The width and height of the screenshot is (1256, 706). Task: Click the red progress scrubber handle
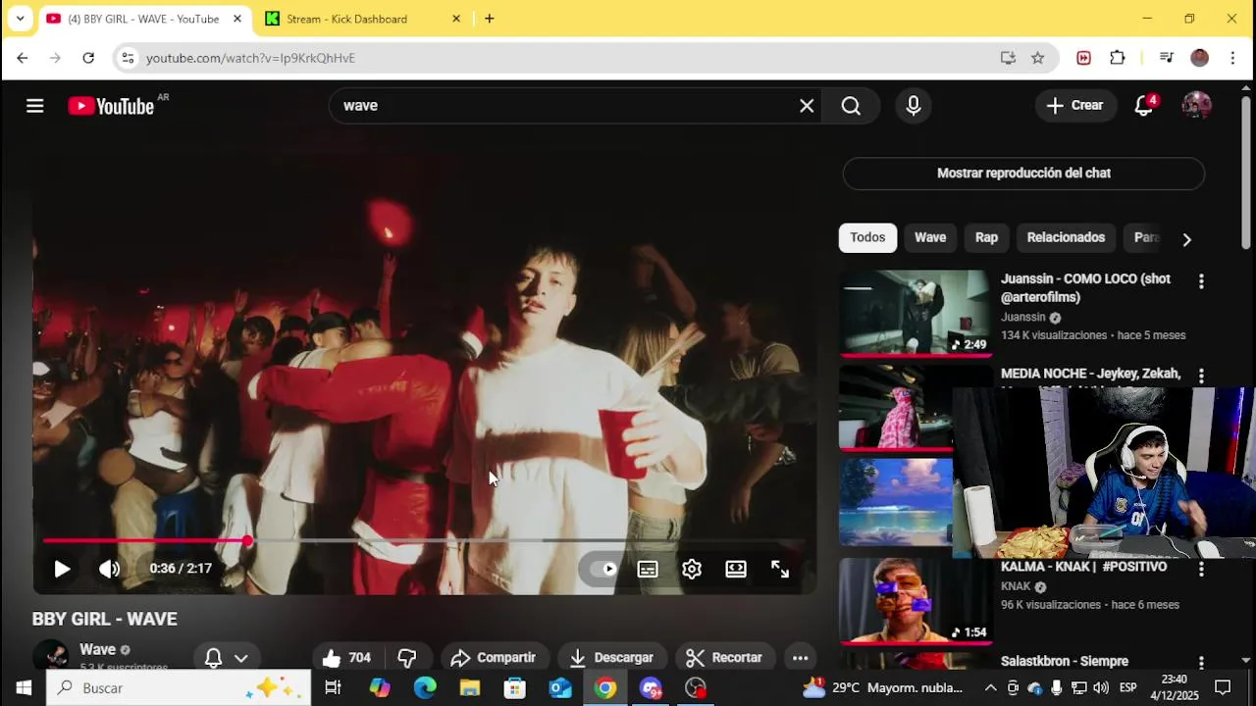coord(247,540)
